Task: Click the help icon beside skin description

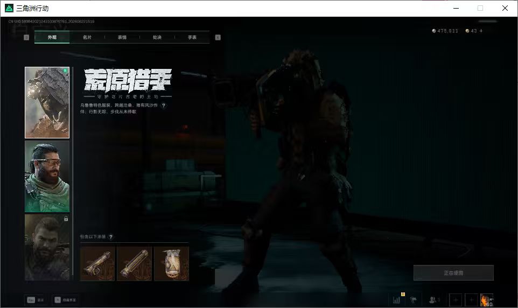Action: pos(163,106)
